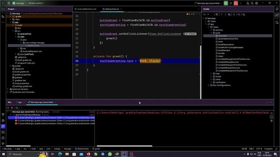Open the Windows Start button
The height and width of the screenshot is (157, 280).
click(x=3, y=154)
